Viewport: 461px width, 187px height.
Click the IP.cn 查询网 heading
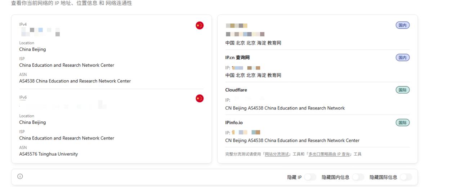237,58
